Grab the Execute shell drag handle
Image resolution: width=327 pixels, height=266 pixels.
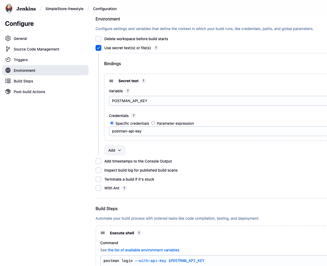[103, 233]
